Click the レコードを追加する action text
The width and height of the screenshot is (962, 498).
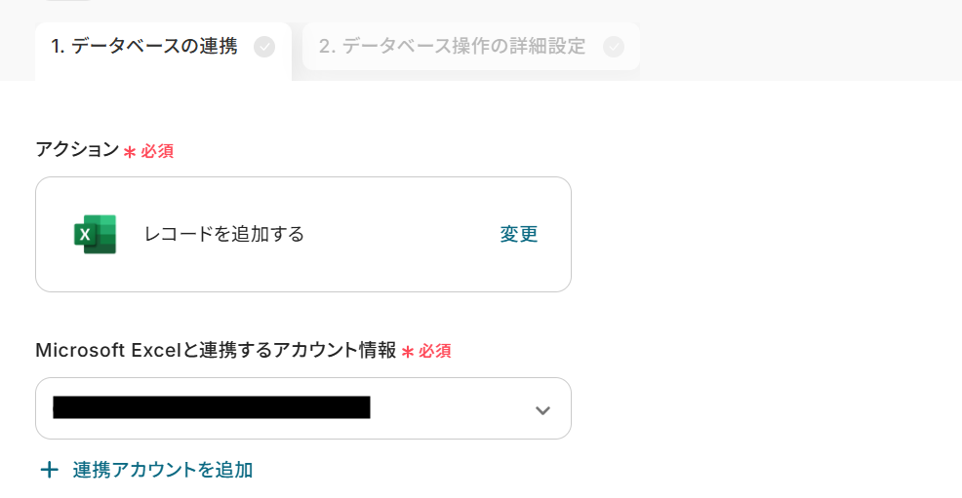pos(224,234)
